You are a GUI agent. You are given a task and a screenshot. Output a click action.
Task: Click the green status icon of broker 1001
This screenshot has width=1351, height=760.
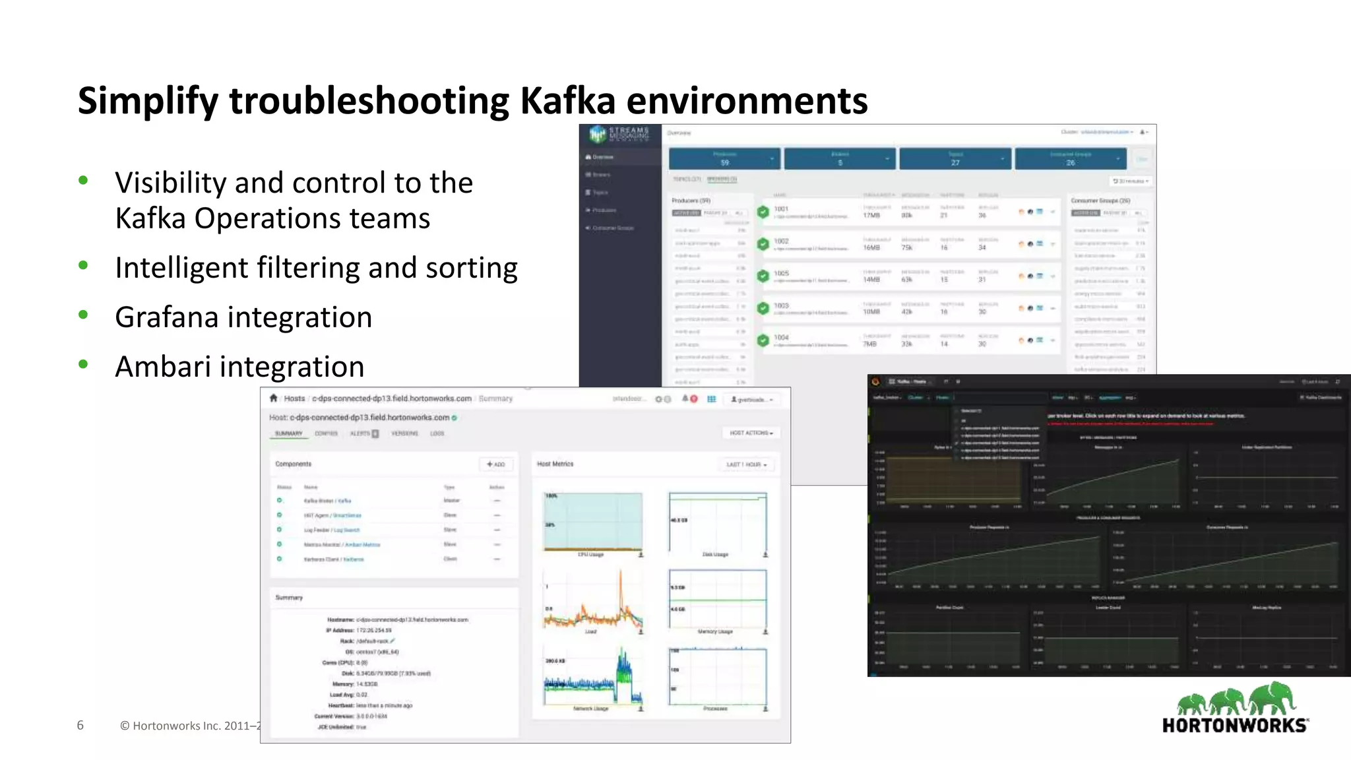[x=763, y=212]
